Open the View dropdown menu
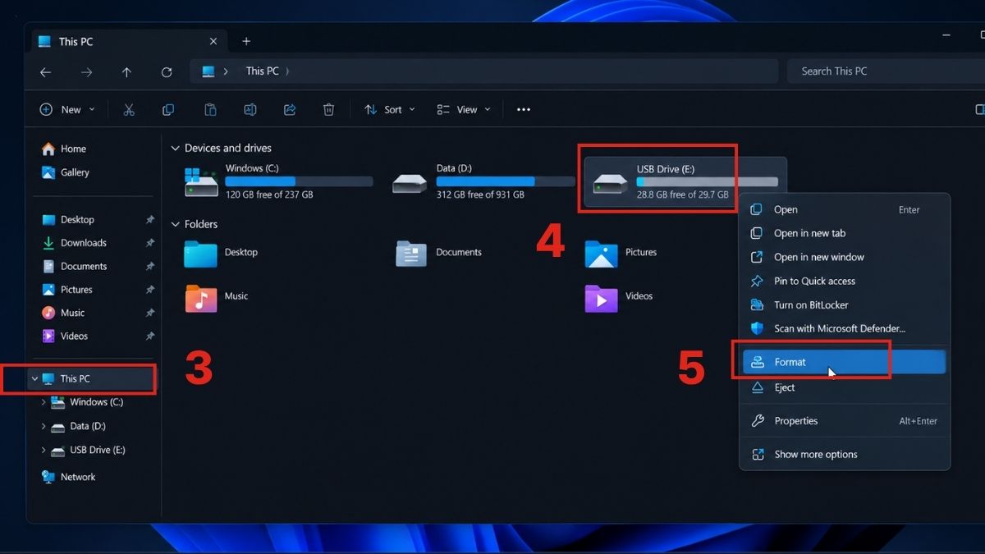The width and height of the screenshot is (985, 554). tap(464, 109)
